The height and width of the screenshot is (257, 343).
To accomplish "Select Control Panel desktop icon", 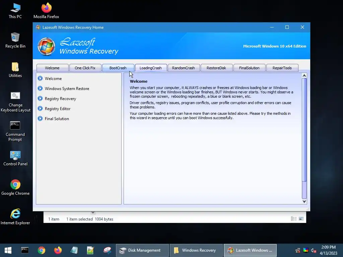I will (x=15, y=158).
